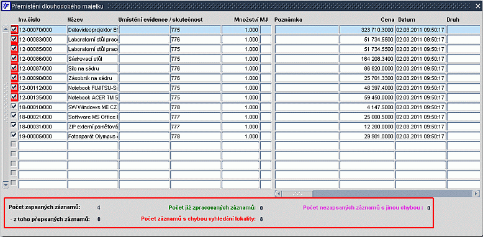Screen dimensions: 483x237
Task: Uncheck the checkbox for 18-00010/000
Action: pyautogui.click(x=14, y=106)
